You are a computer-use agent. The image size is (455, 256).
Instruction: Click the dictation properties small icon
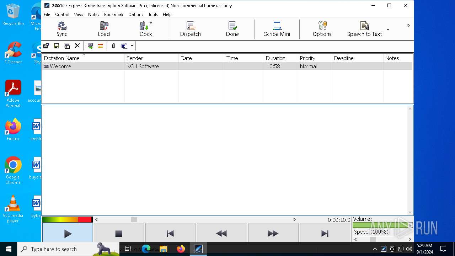tap(46, 46)
